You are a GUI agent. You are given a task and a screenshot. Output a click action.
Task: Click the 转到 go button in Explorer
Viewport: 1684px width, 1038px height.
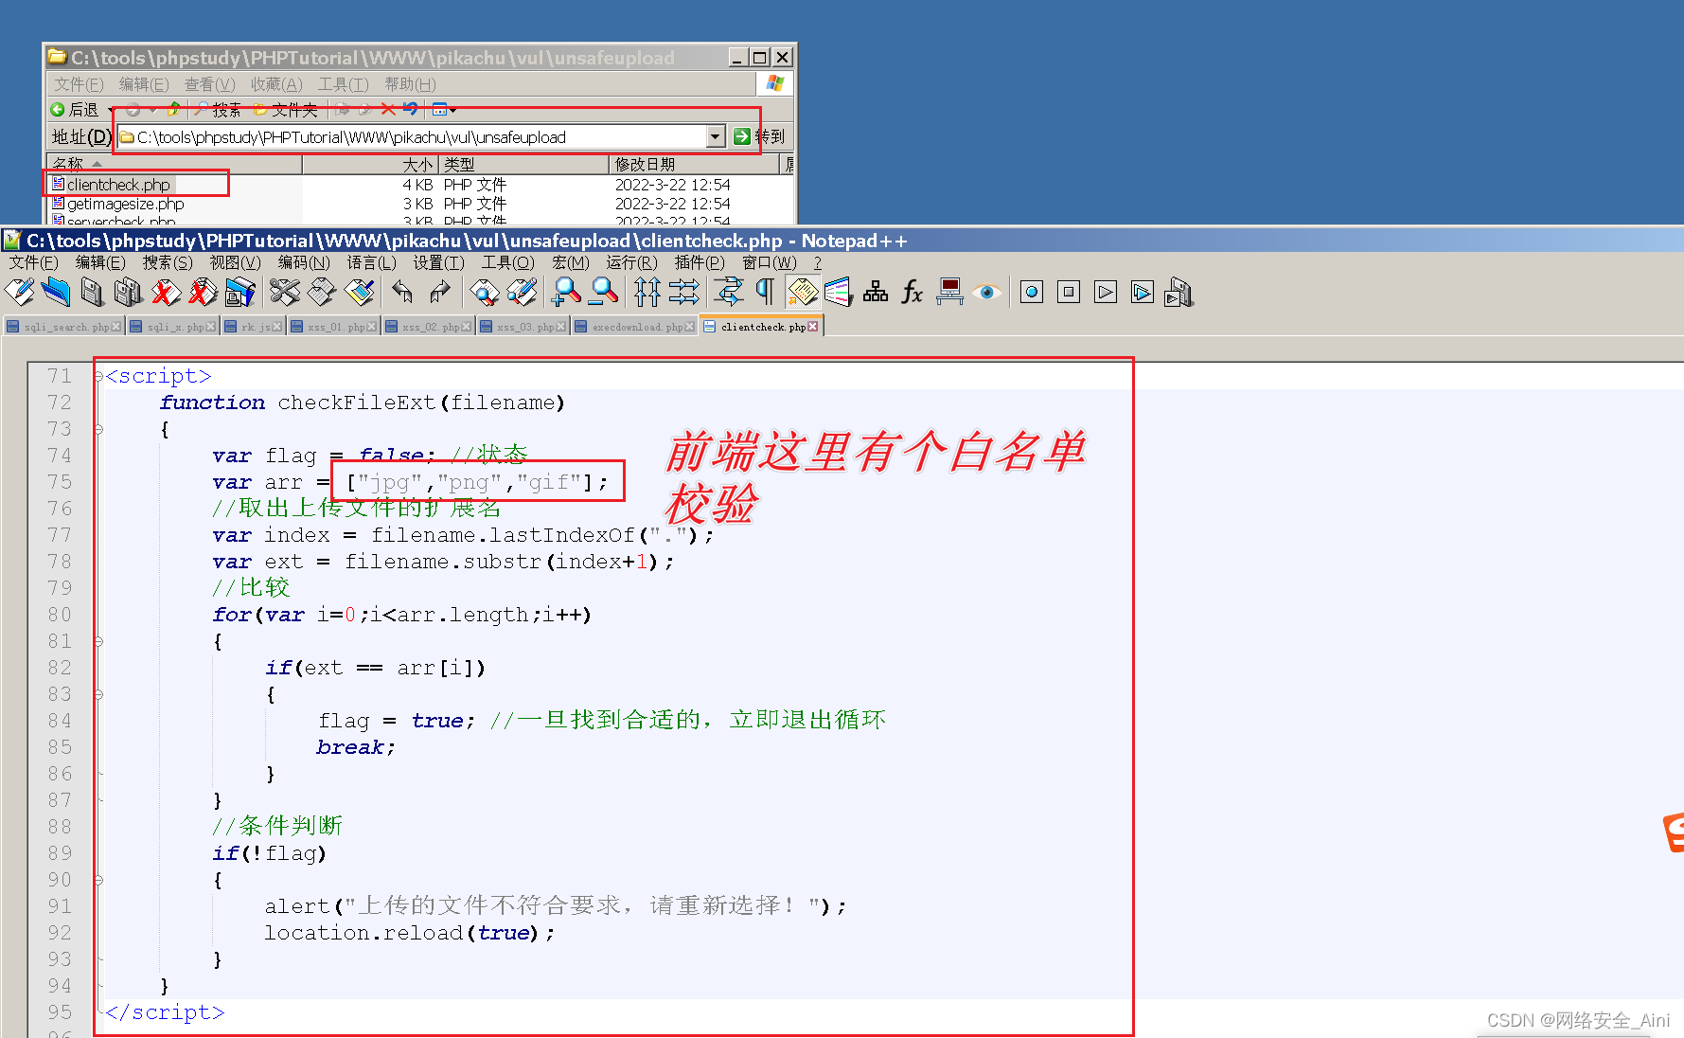(x=760, y=137)
